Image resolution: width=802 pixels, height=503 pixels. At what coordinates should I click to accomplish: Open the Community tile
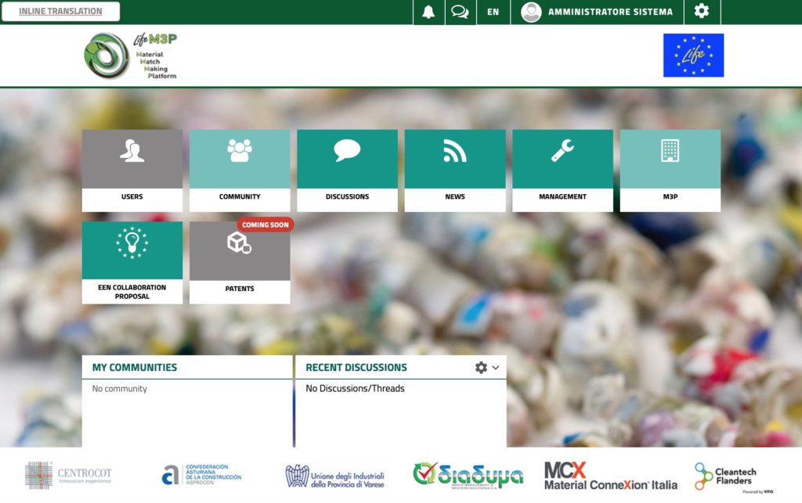pos(240,170)
